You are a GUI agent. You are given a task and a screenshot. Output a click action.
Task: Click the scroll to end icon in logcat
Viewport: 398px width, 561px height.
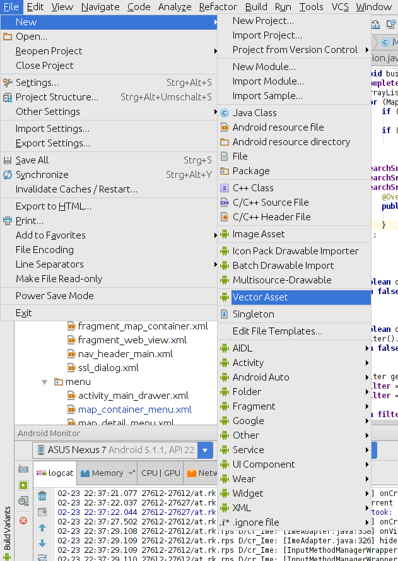[x=42, y=512]
